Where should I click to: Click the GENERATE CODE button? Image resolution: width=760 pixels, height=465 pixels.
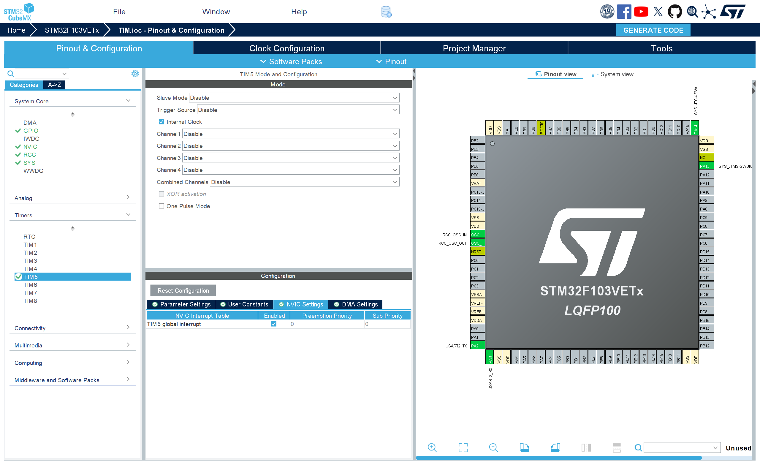click(653, 30)
